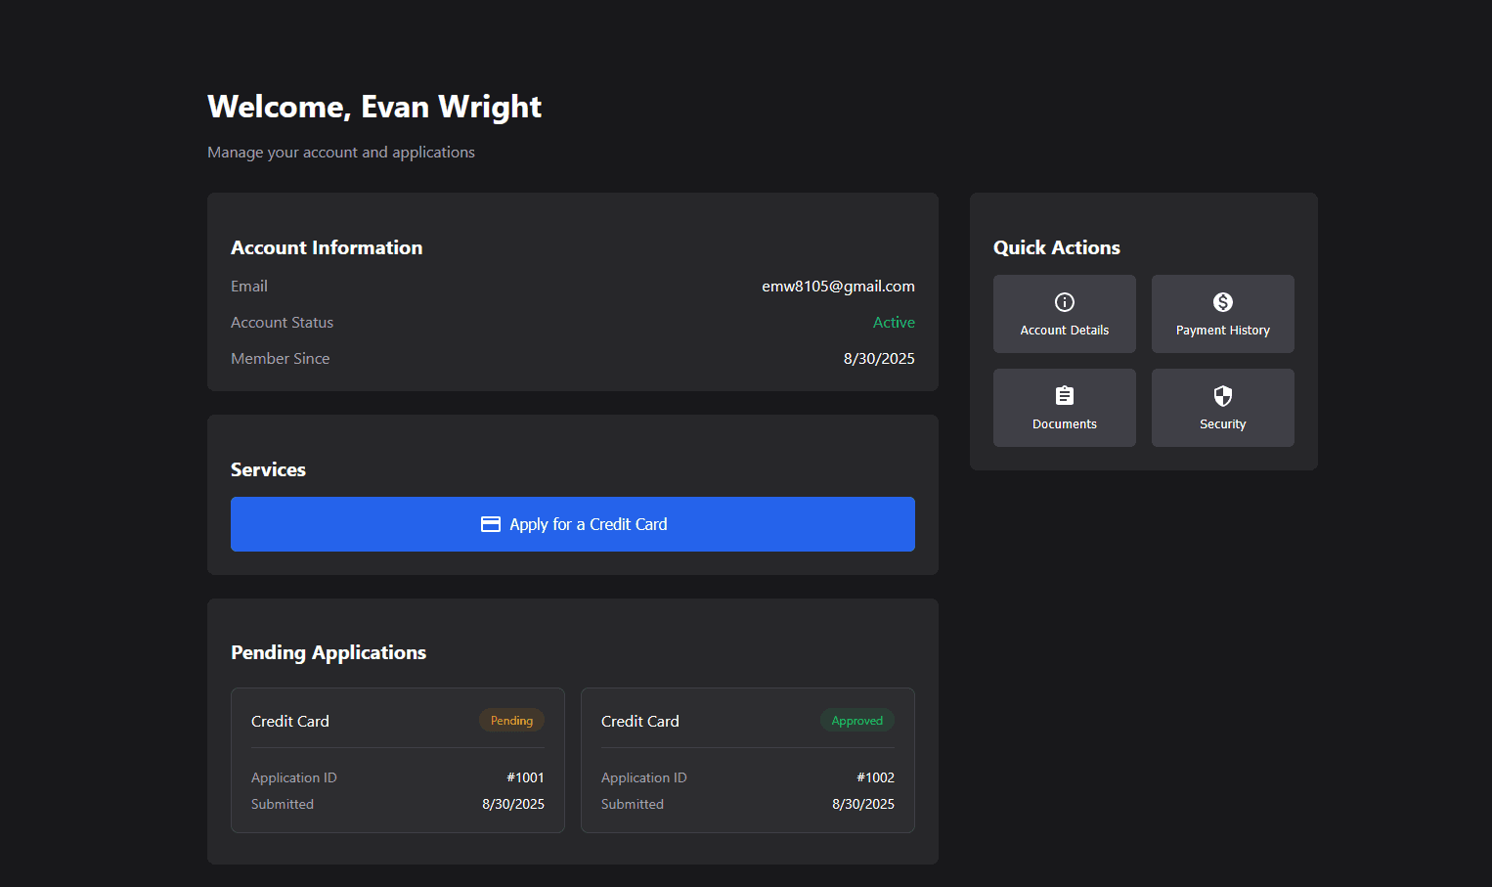Open Payment History quick action label
The height and width of the screenshot is (887, 1492).
[x=1223, y=331]
